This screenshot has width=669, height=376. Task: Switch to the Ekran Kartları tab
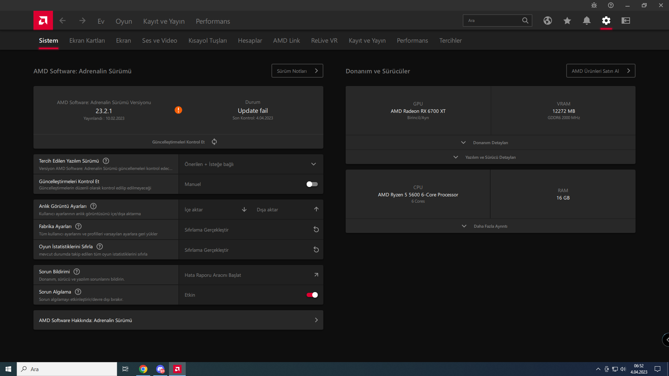click(x=87, y=40)
